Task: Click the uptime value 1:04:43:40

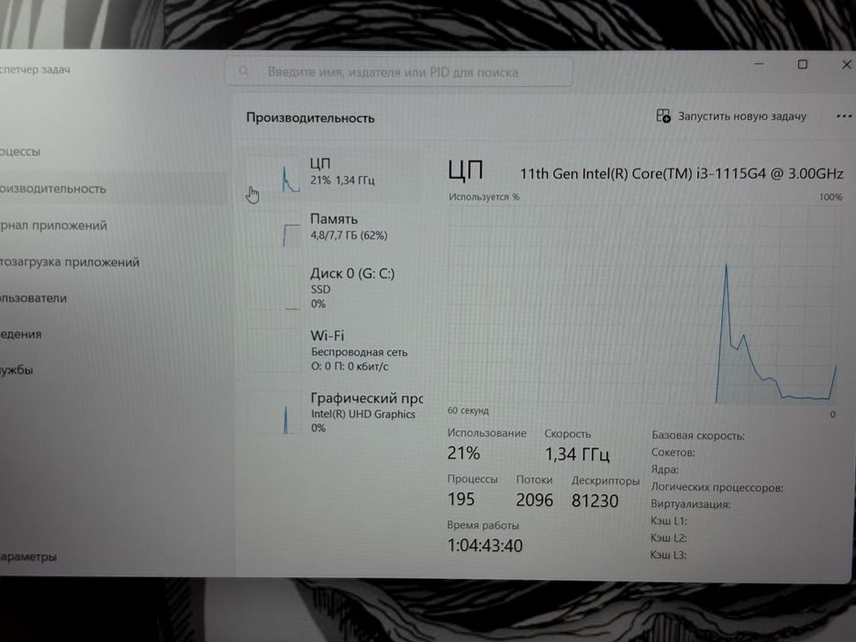Action: click(x=484, y=546)
